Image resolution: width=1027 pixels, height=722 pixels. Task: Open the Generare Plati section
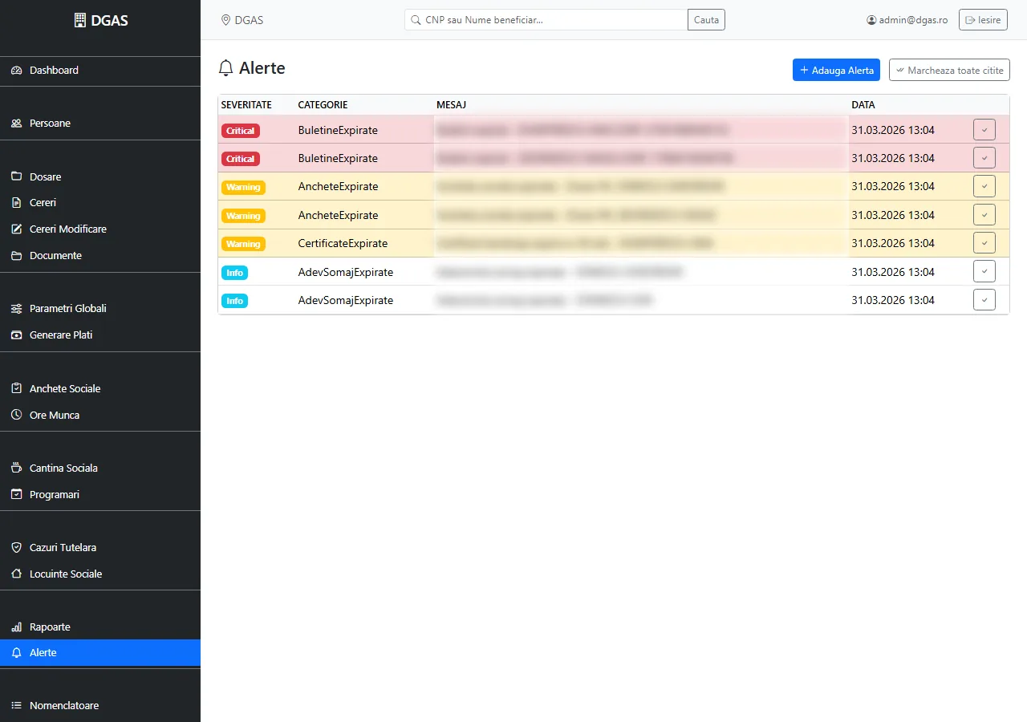[100, 335]
